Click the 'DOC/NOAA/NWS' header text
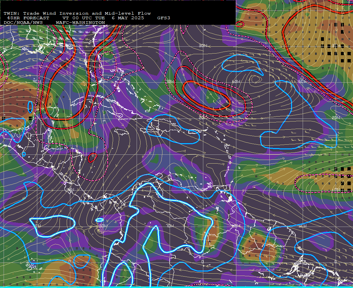The height and width of the screenshot is (288, 353). pos(23,23)
